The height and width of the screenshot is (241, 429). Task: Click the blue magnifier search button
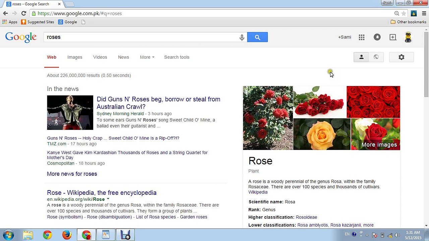pos(257,37)
